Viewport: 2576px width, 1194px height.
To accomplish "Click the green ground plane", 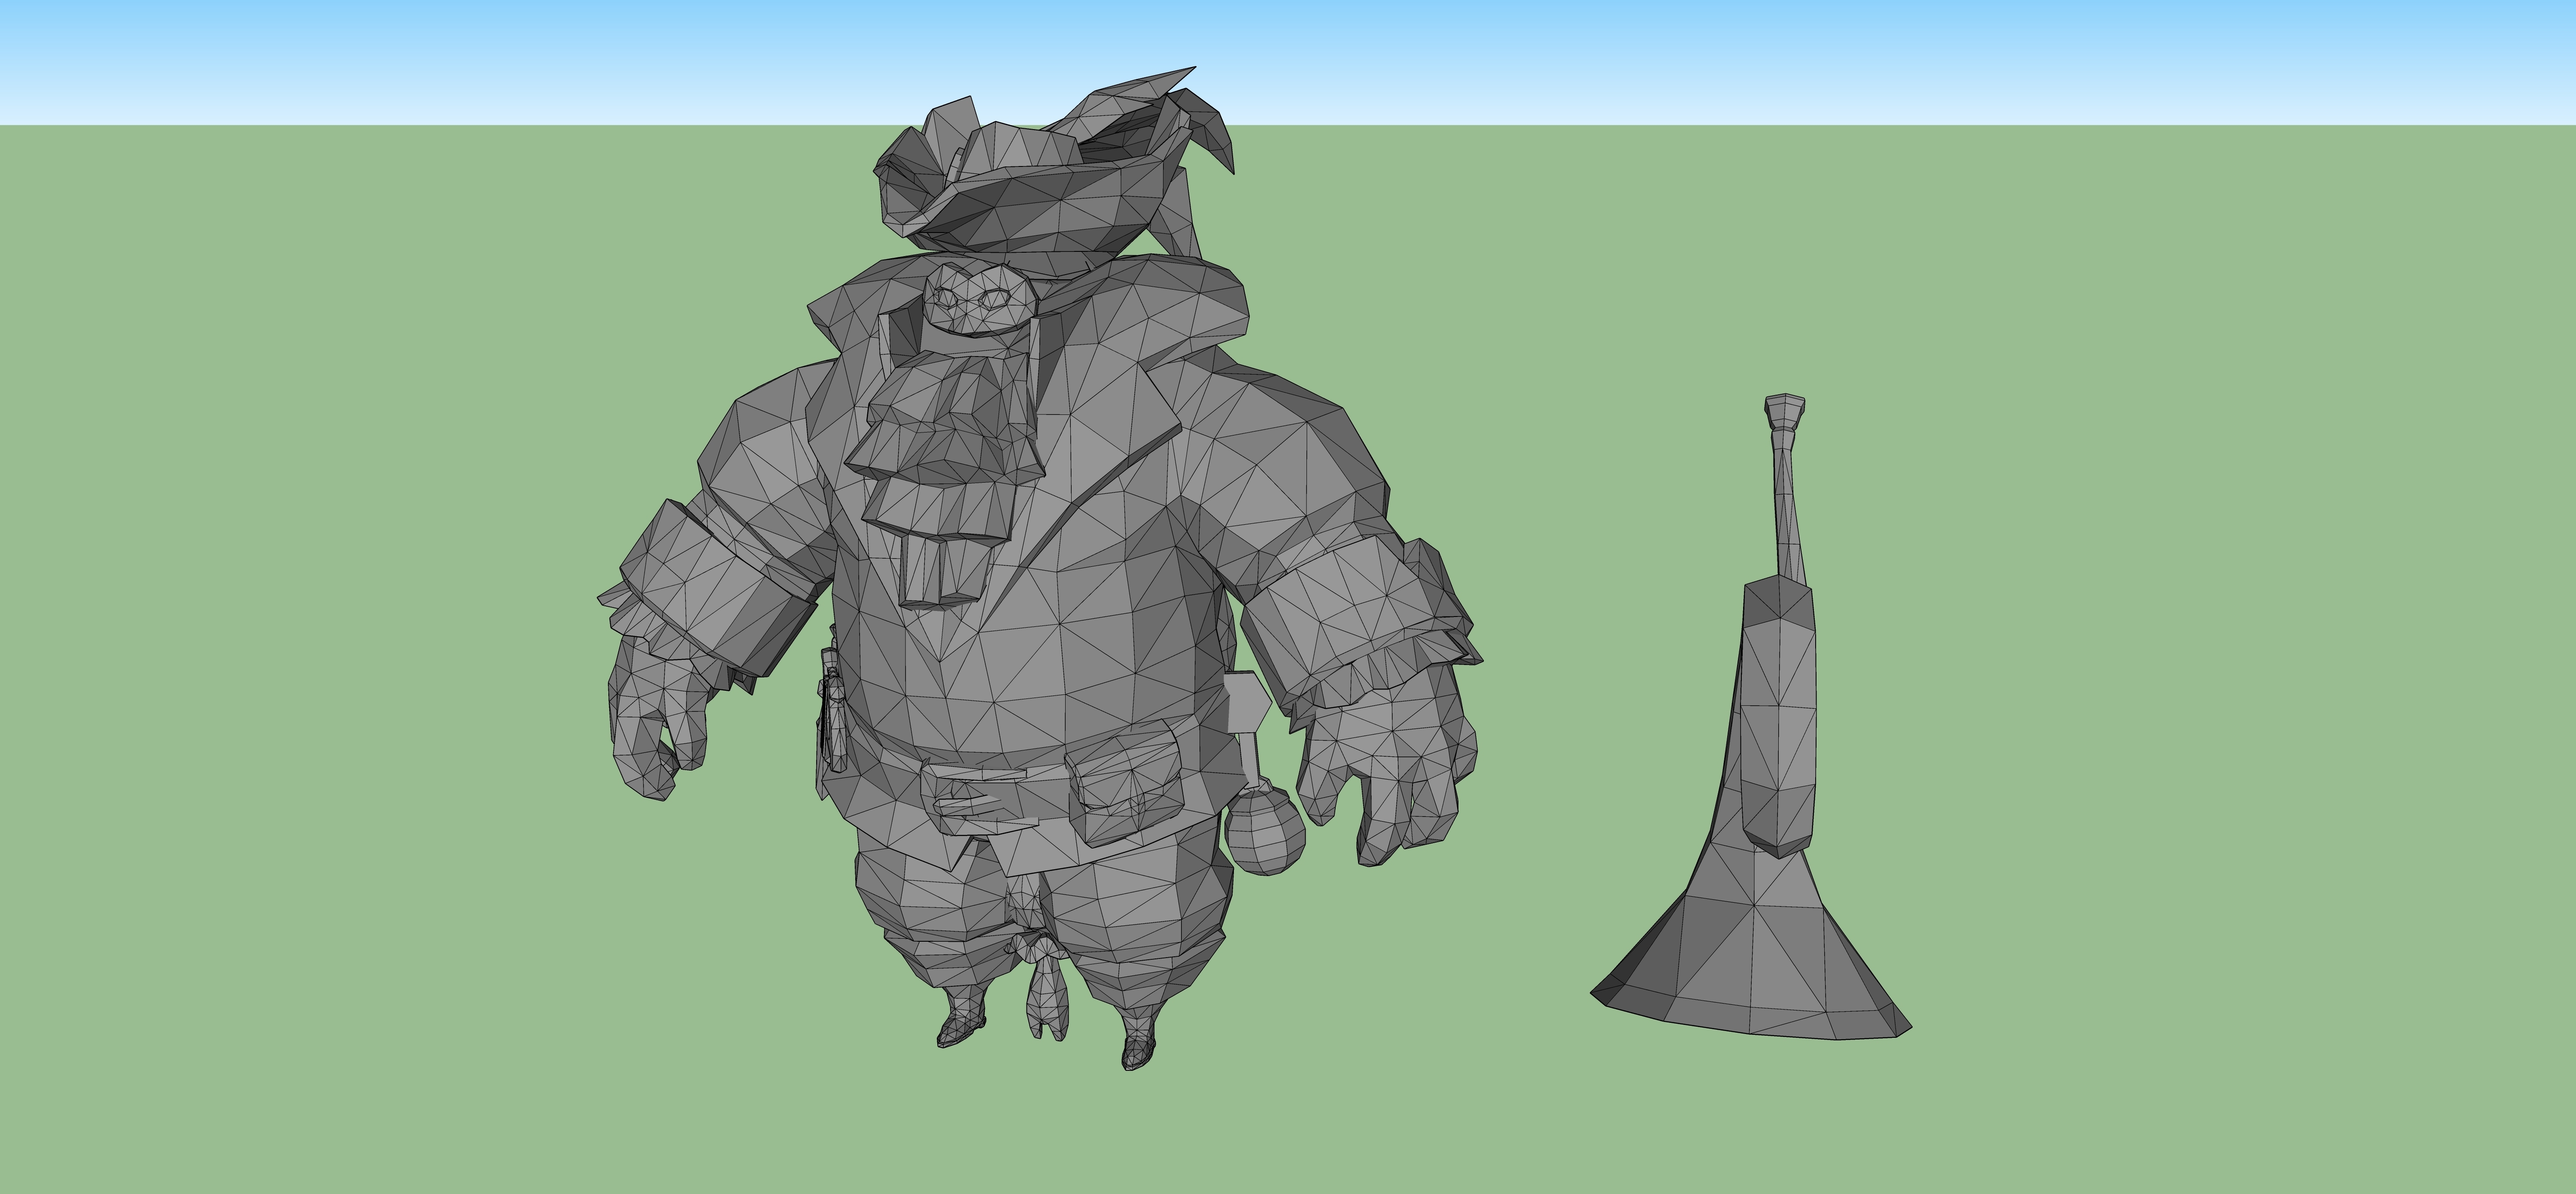I will 400,899.
